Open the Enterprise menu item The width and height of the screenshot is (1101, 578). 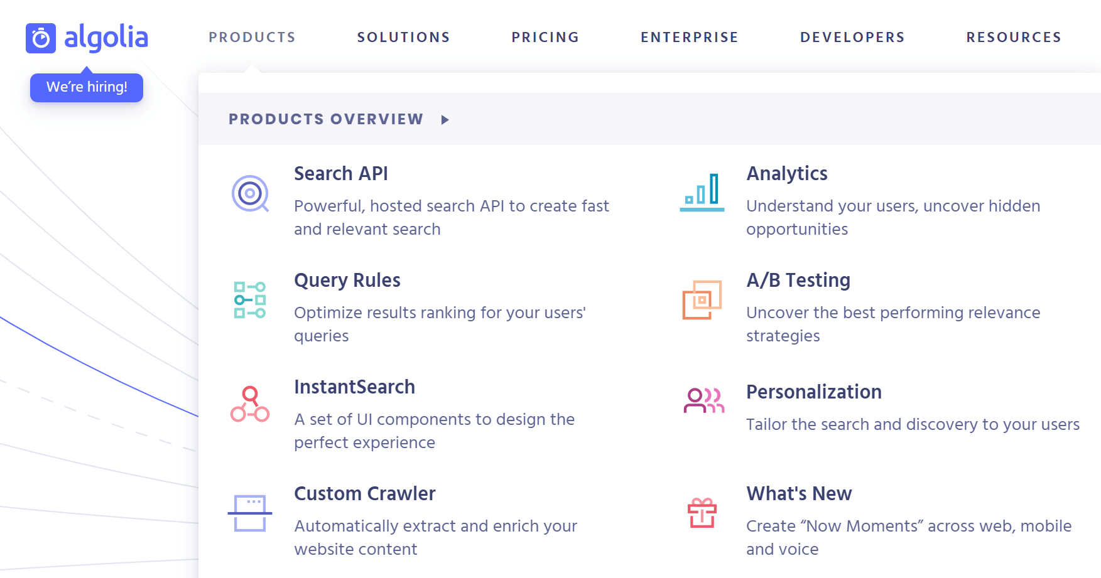(x=689, y=38)
